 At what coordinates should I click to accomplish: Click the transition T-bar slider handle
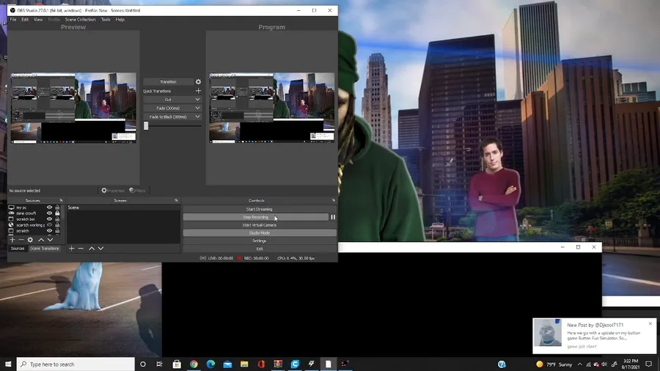[x=146, y=126]
